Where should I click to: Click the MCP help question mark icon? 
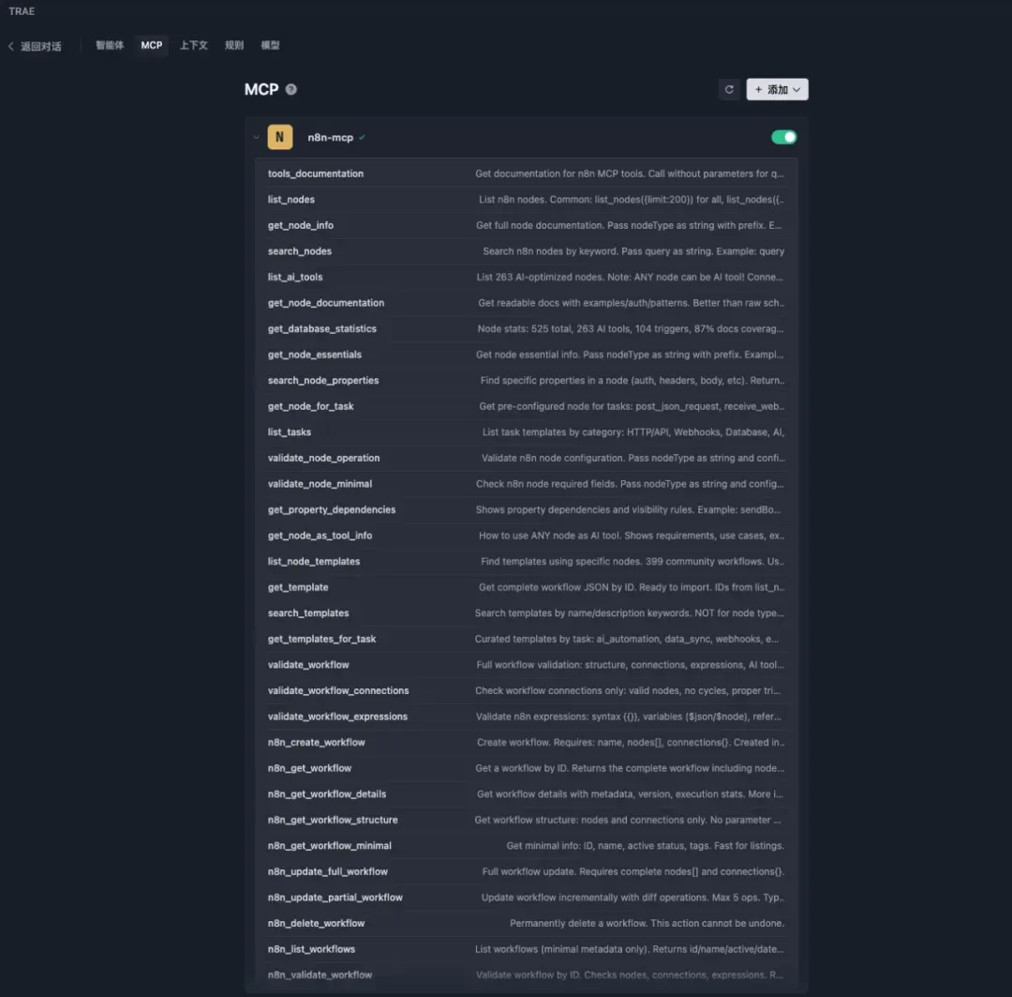[291, 90]
